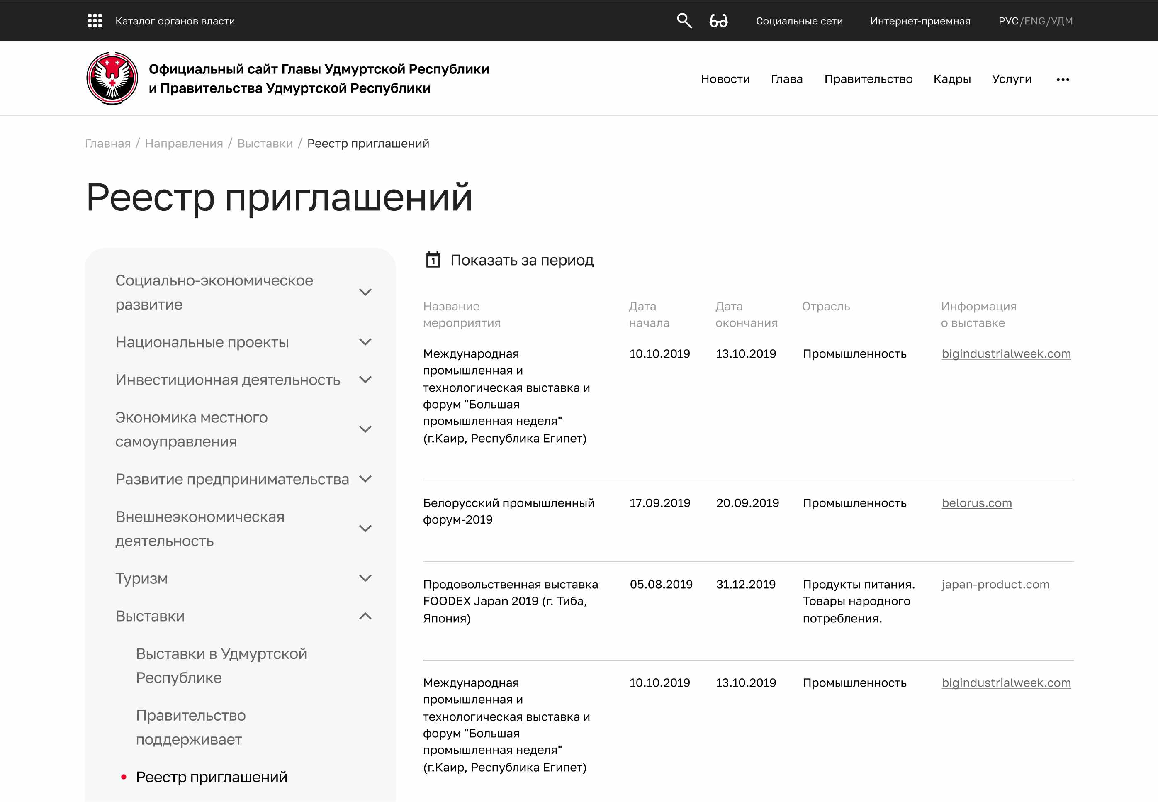1158x802 pixels.
Task: Open Правительство menu item
Action: (868, 79)
